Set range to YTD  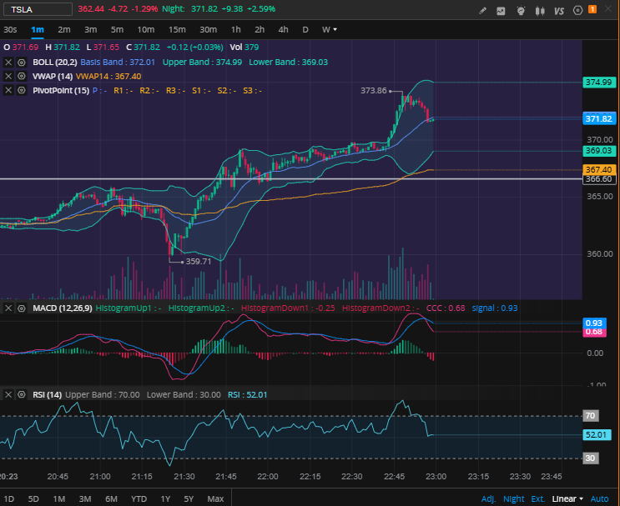[x=139, y=498]
